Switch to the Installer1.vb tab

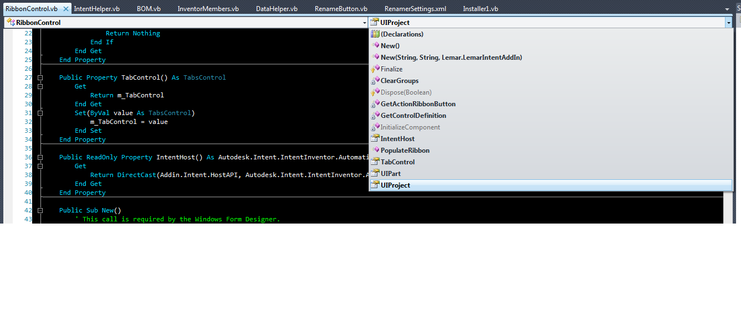481,8
